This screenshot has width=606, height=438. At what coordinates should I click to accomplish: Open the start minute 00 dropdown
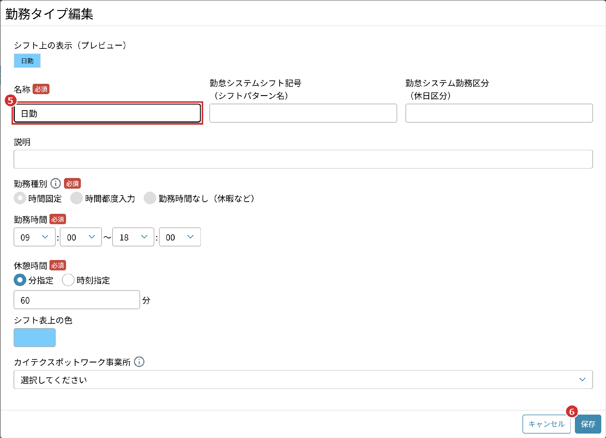click(81, 237)
